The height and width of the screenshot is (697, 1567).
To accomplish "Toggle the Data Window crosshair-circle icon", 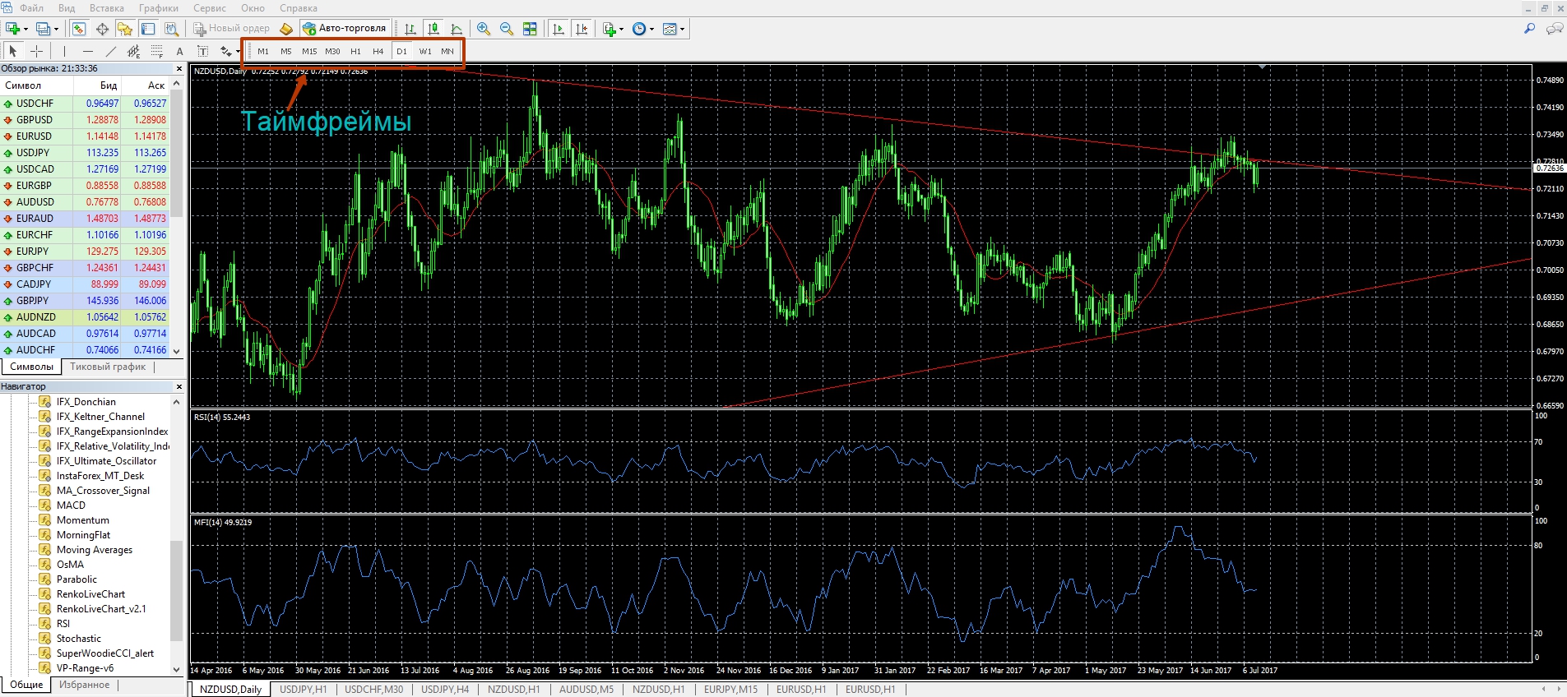I will click(102, 29).
